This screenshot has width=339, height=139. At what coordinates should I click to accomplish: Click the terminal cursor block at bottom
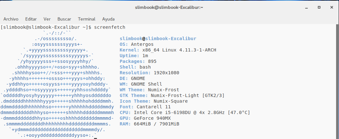[96, 137]
